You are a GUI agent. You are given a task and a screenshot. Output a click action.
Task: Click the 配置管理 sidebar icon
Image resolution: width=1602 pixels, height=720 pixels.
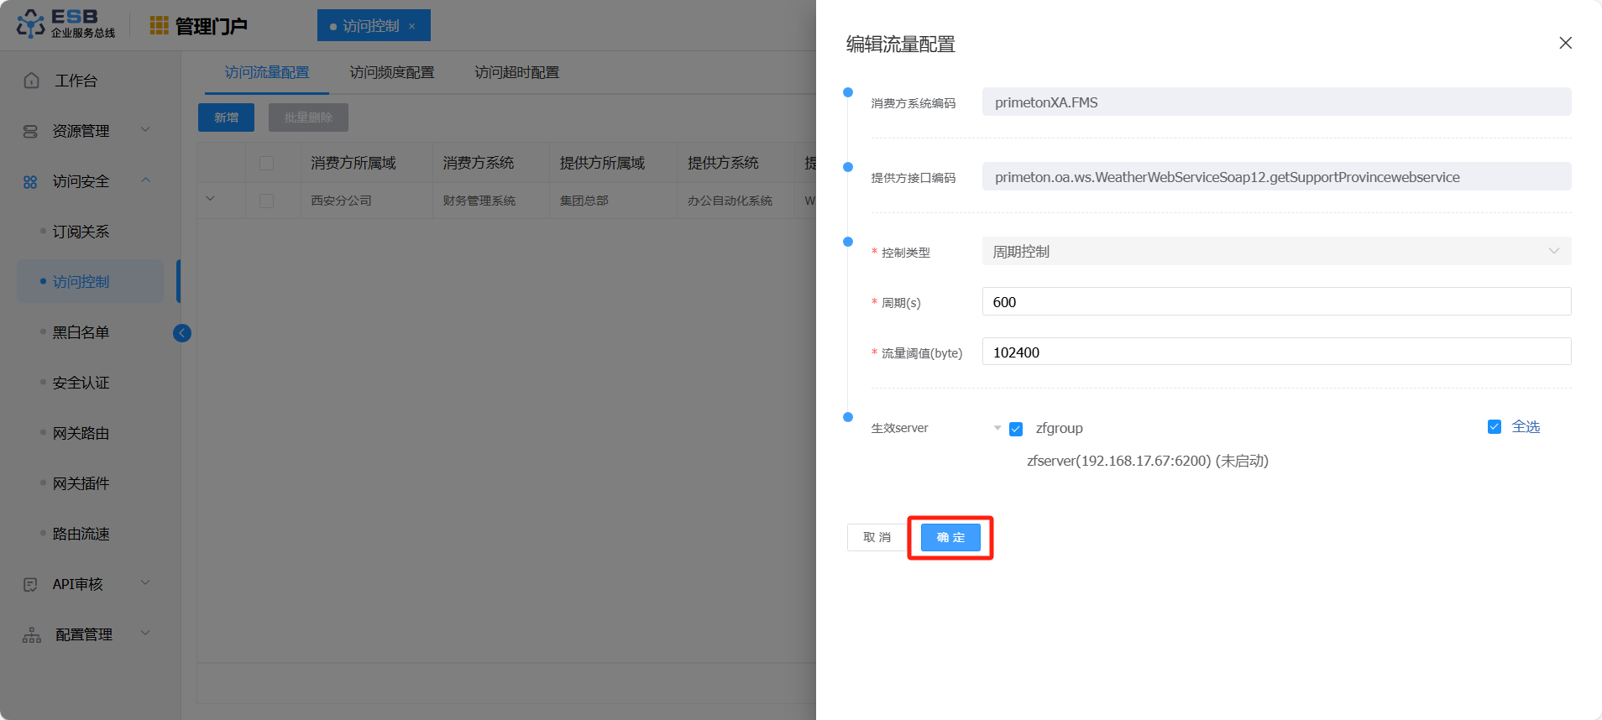(x=32, y=635)
